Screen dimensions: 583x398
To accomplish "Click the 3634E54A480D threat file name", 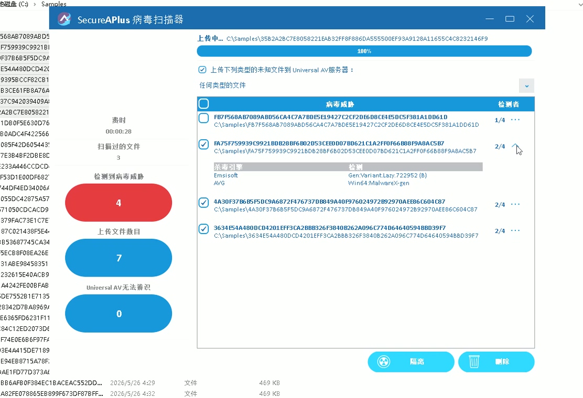I will 330,228.
